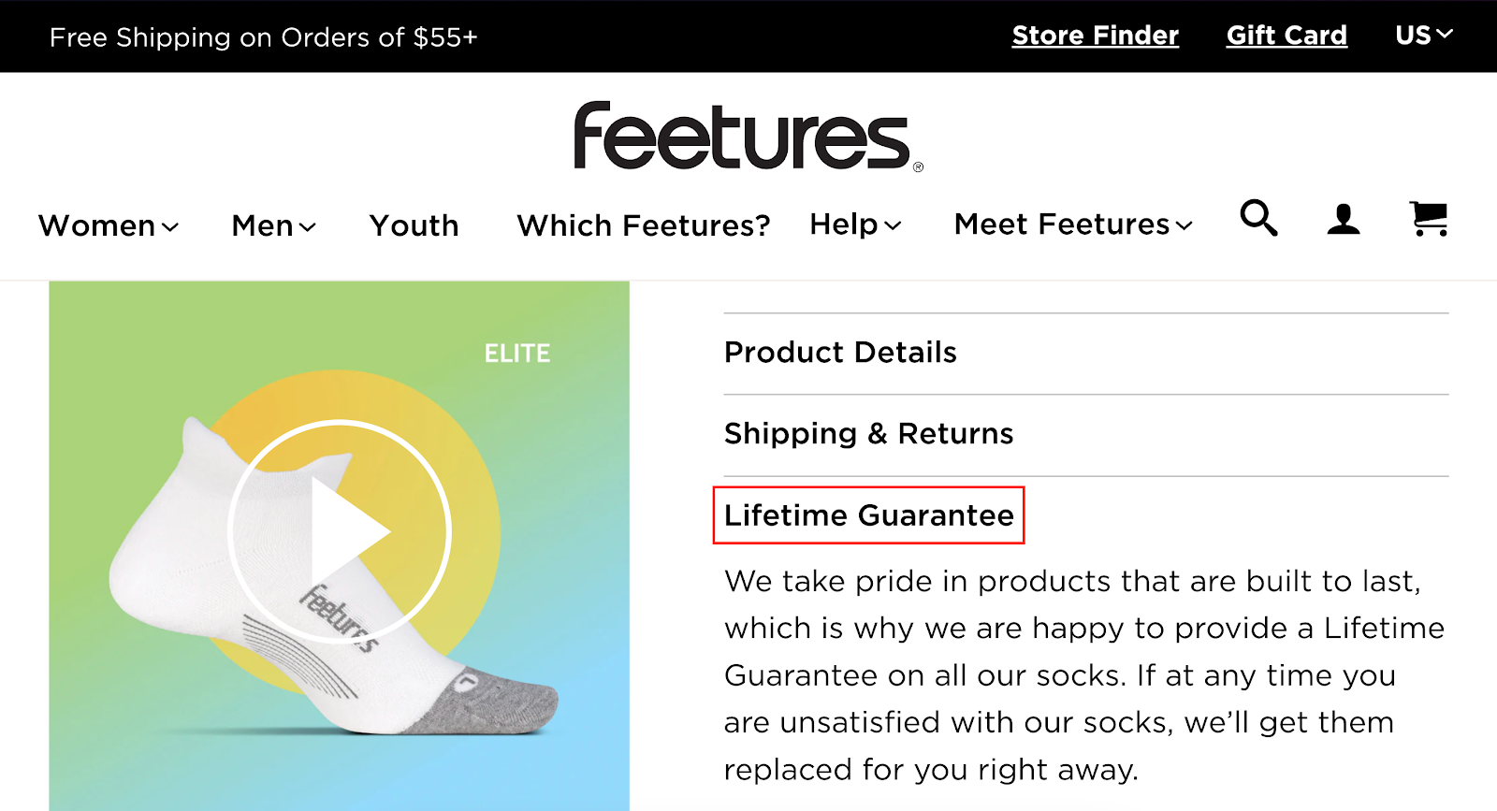Open the Men dropdown menu

click(272, 225)
